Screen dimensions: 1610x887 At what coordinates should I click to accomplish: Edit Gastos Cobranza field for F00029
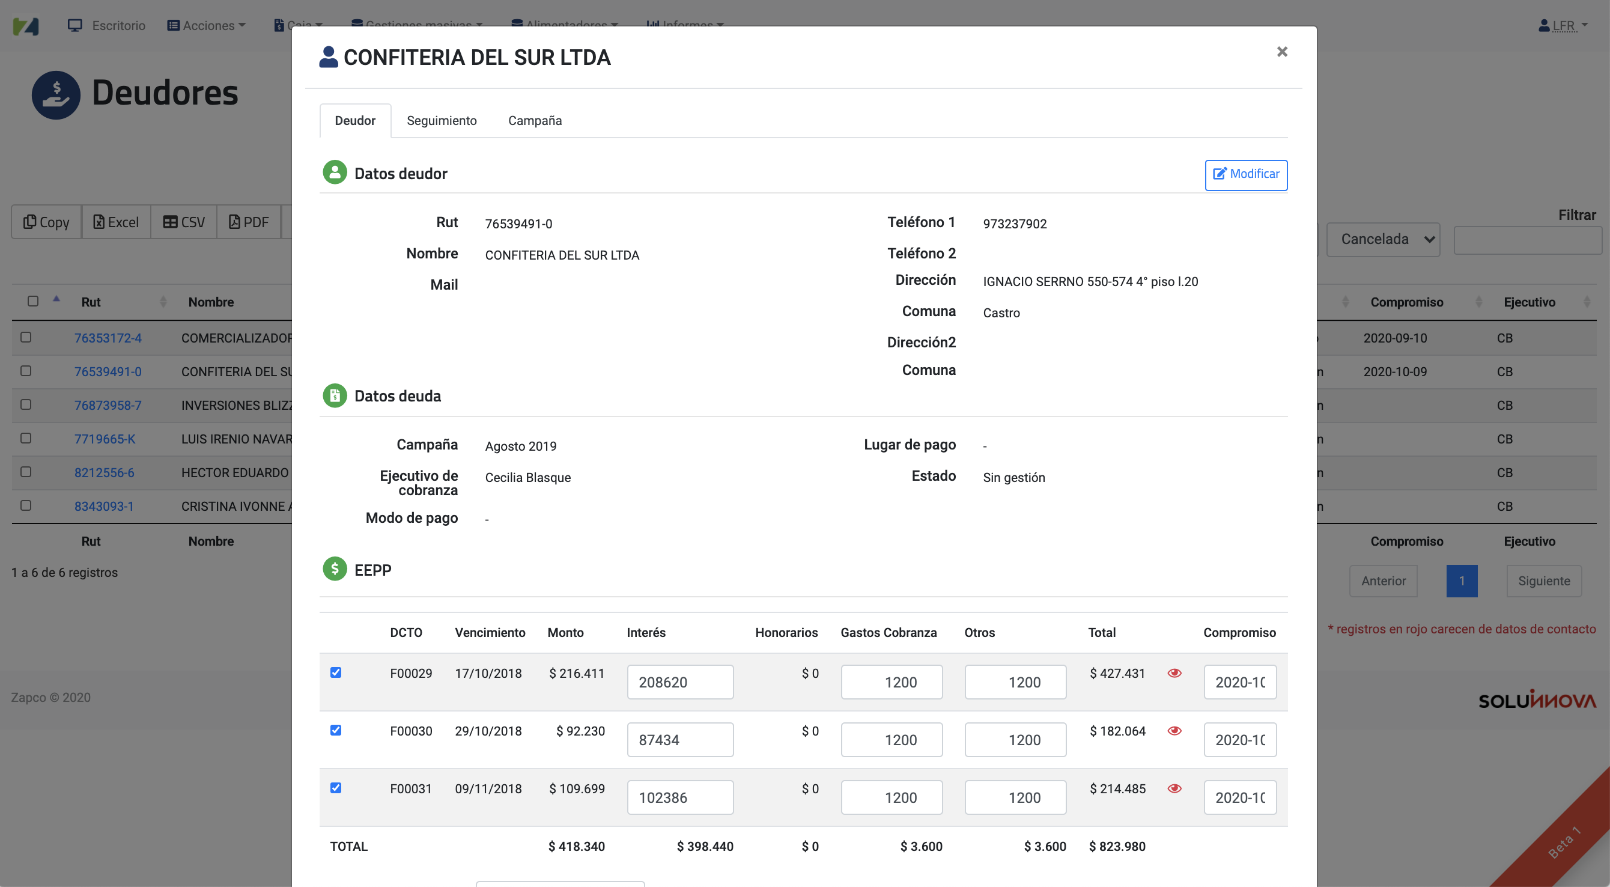(892, 682)
